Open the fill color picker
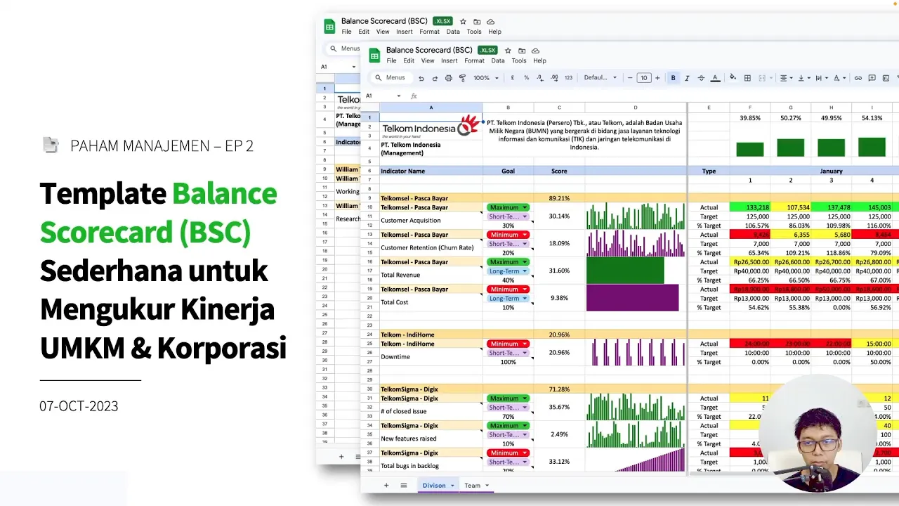 pos(733,78)
